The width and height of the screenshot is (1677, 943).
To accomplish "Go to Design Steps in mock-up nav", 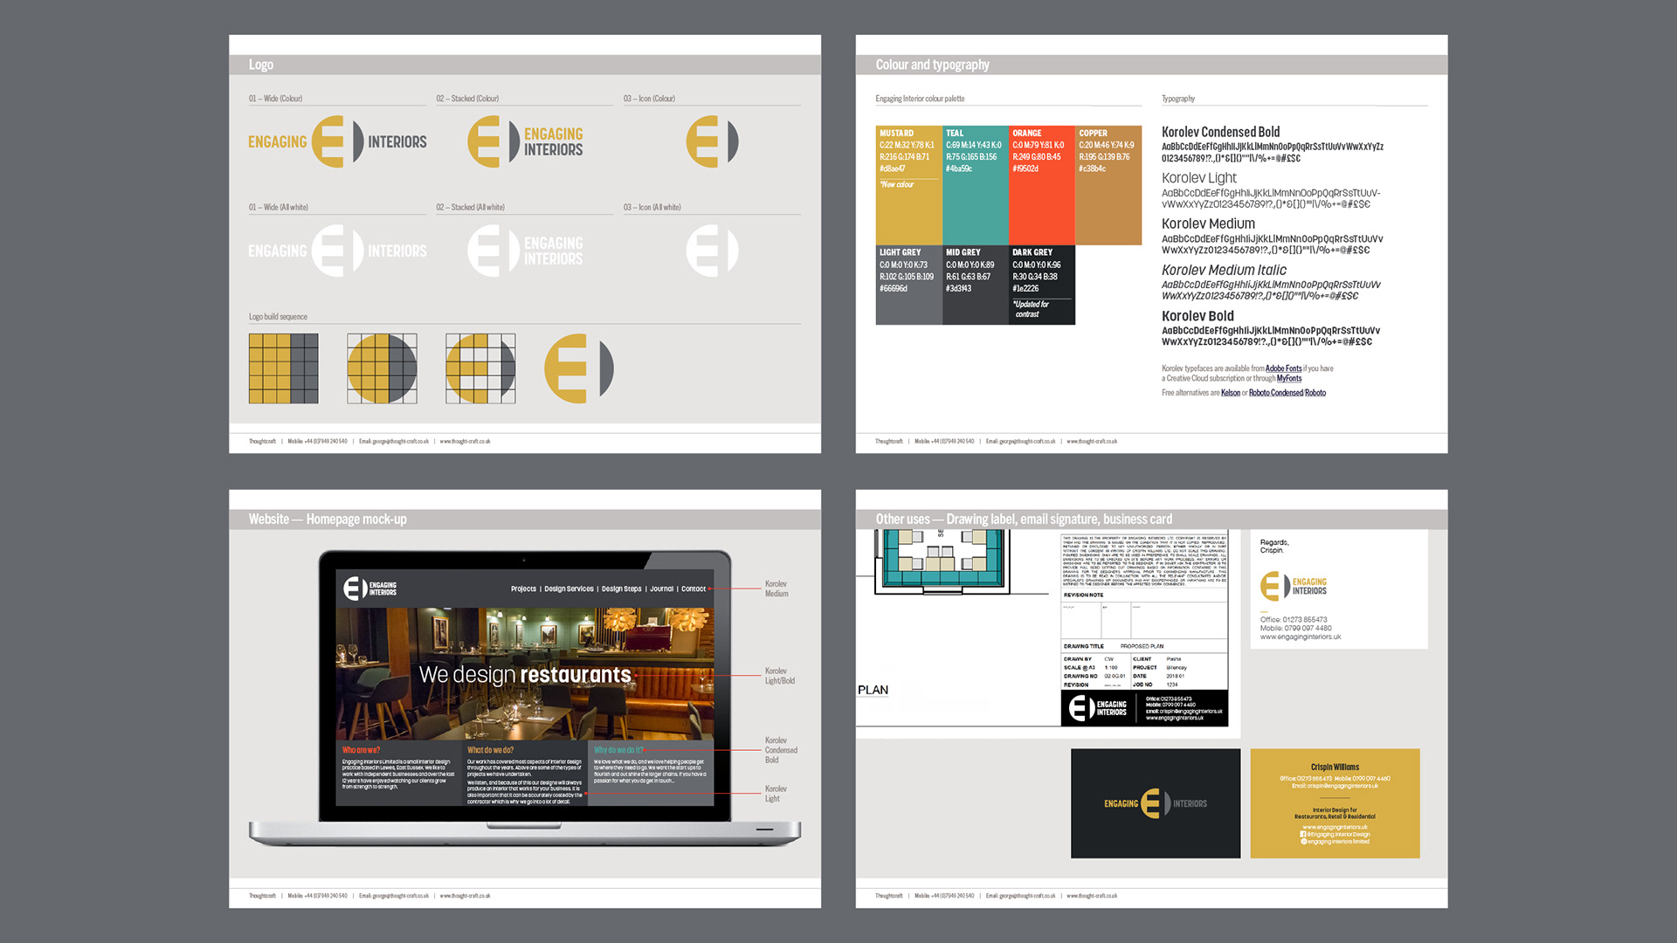I will point(621,589).
